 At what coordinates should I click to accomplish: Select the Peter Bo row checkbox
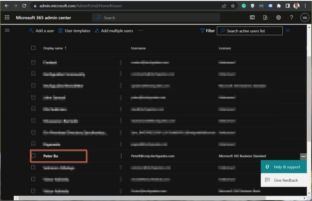point(33,155)
